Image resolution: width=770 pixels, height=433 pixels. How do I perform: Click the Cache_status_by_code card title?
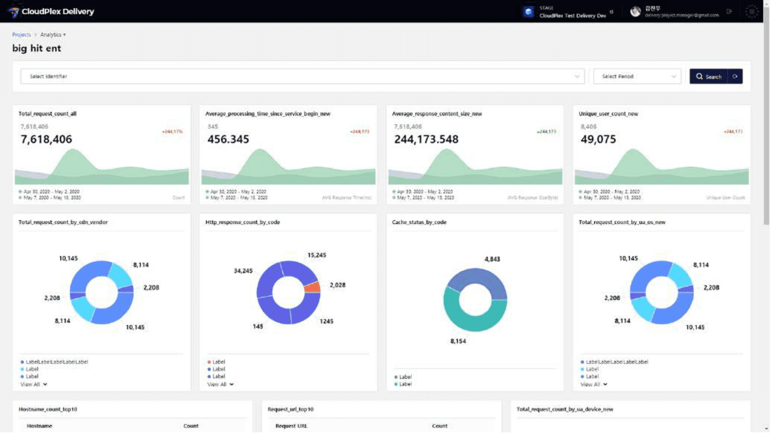click(419, 222)
